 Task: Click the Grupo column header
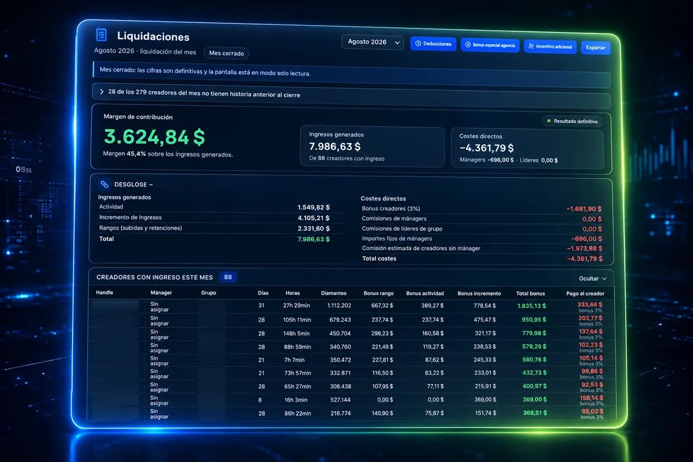pos(208,293)
